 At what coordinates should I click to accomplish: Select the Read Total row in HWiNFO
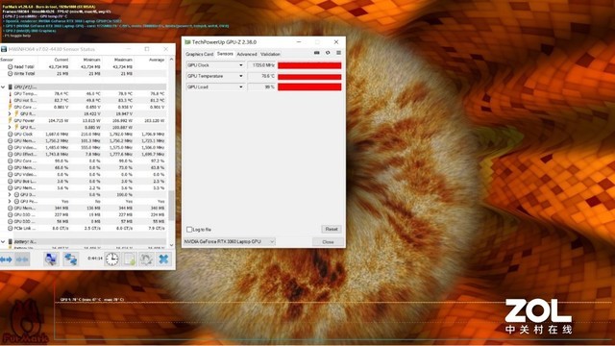click(x=85, y=66)
